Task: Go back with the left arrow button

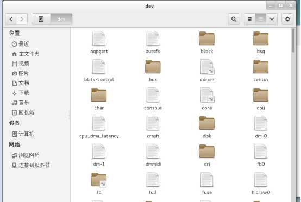Action: 11,19
